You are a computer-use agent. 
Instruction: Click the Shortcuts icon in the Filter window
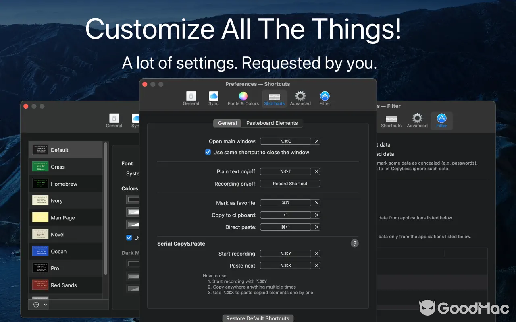click(x=391, y=120)
